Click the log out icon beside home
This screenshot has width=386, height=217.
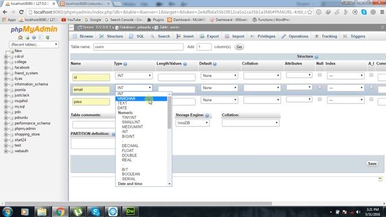coord(27,37)
